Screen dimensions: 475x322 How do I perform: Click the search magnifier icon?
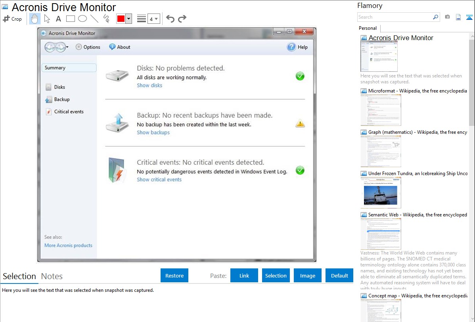[x=435, y=17]
